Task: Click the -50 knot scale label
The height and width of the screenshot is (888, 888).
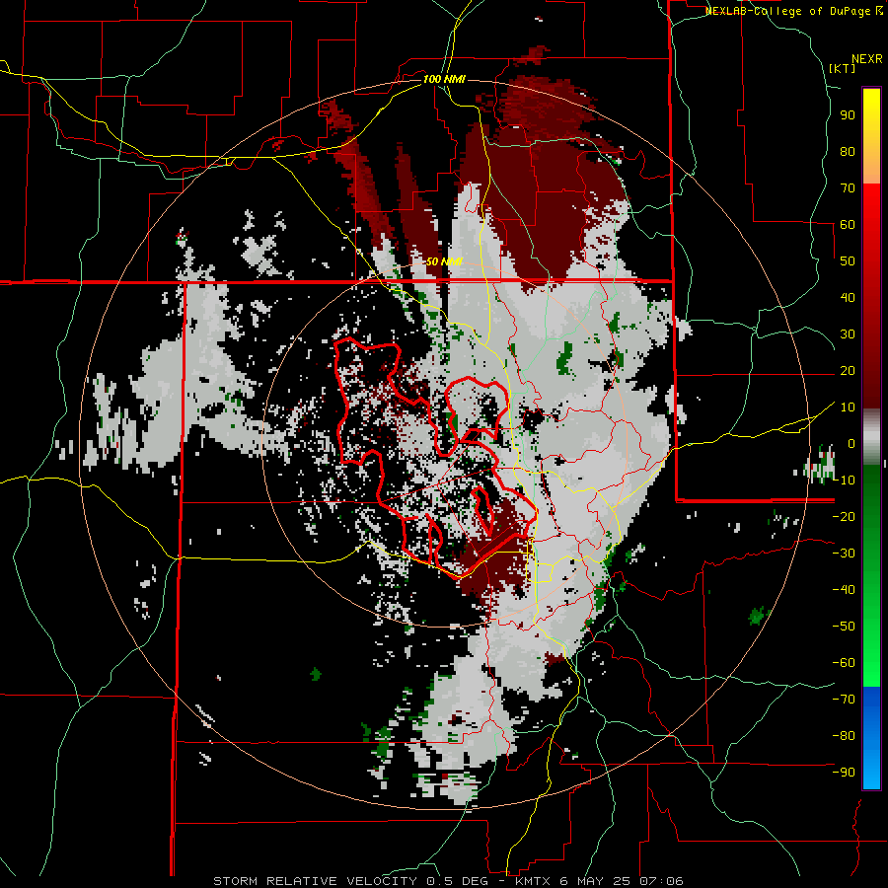Action: [x=844, y=627]
